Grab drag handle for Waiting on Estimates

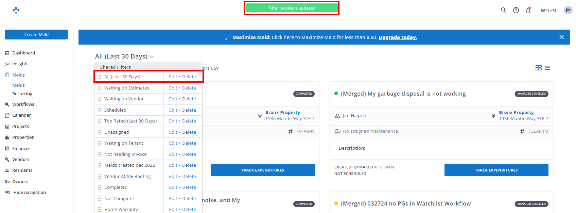point(100,88)
